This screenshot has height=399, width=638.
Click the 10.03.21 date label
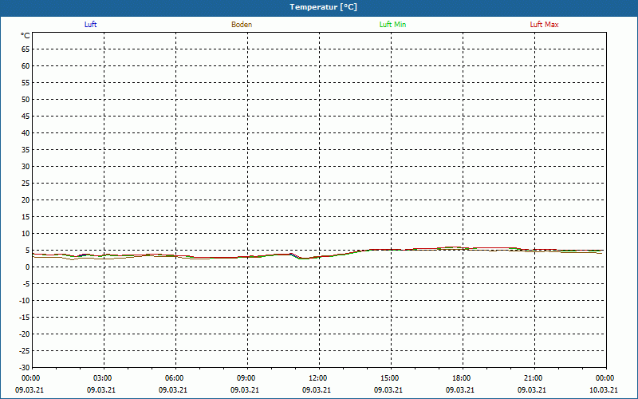[604, 390]
